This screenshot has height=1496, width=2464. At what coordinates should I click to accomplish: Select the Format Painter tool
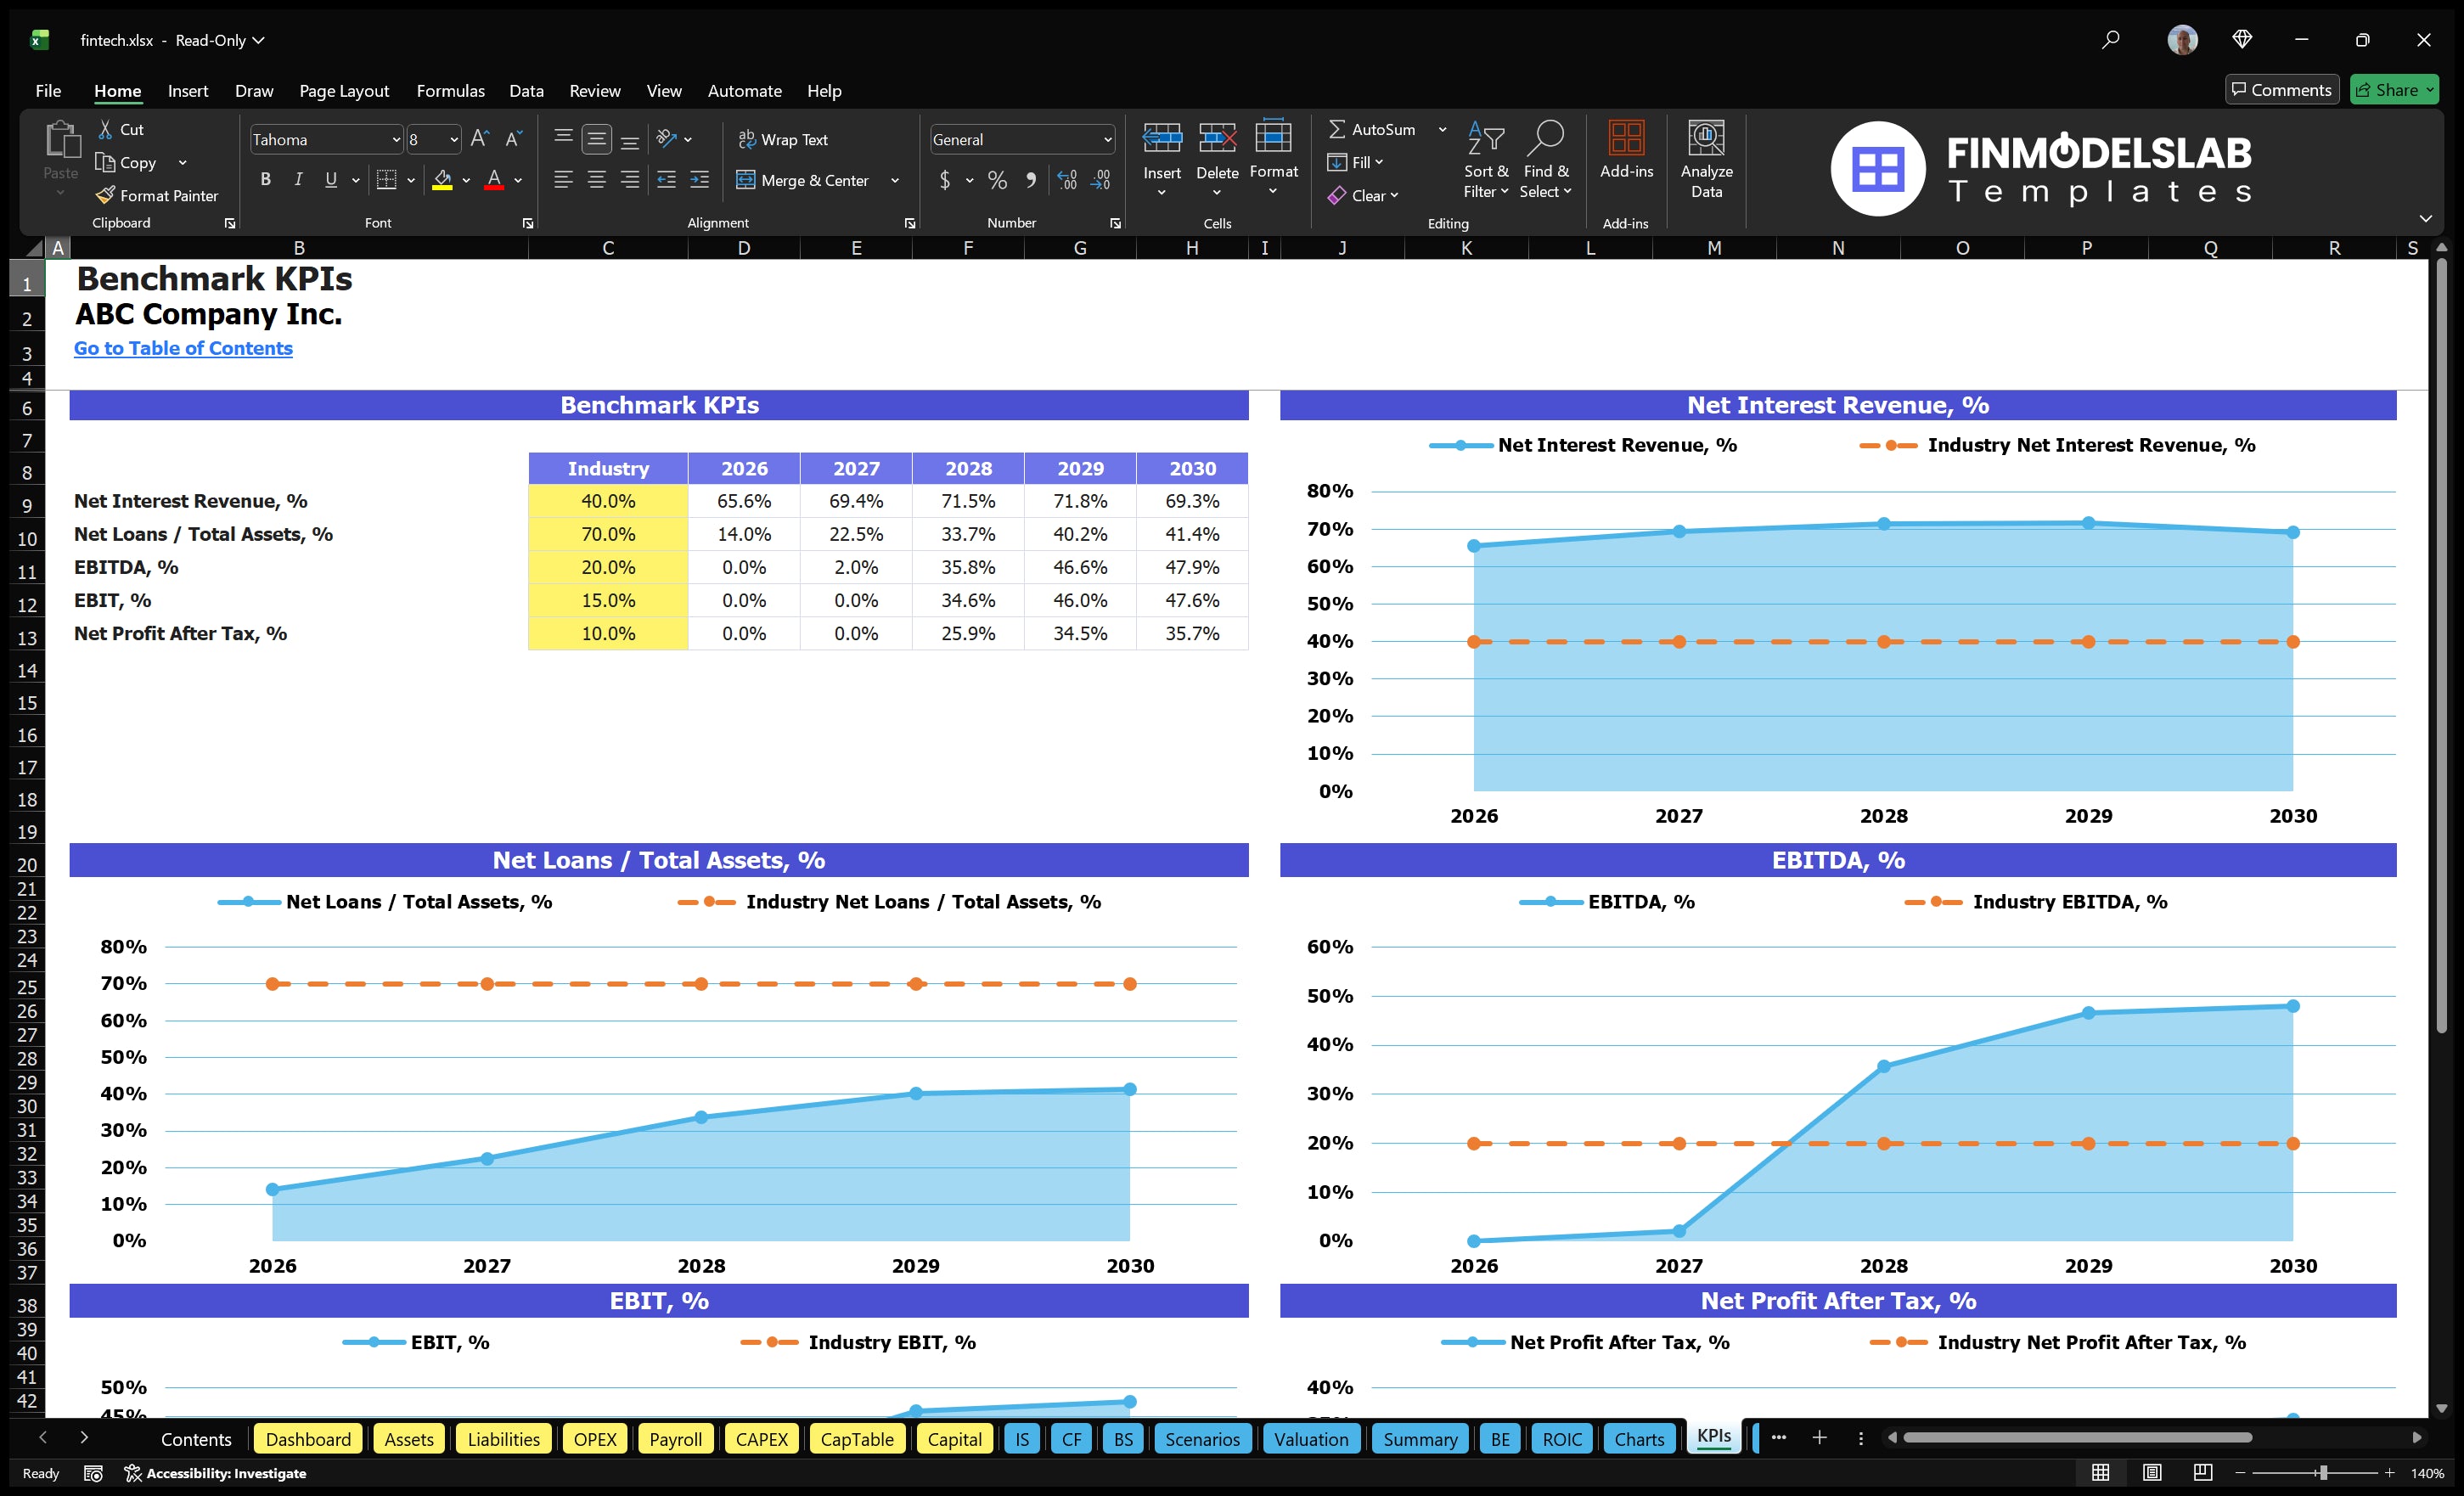[x=157, y=195]
